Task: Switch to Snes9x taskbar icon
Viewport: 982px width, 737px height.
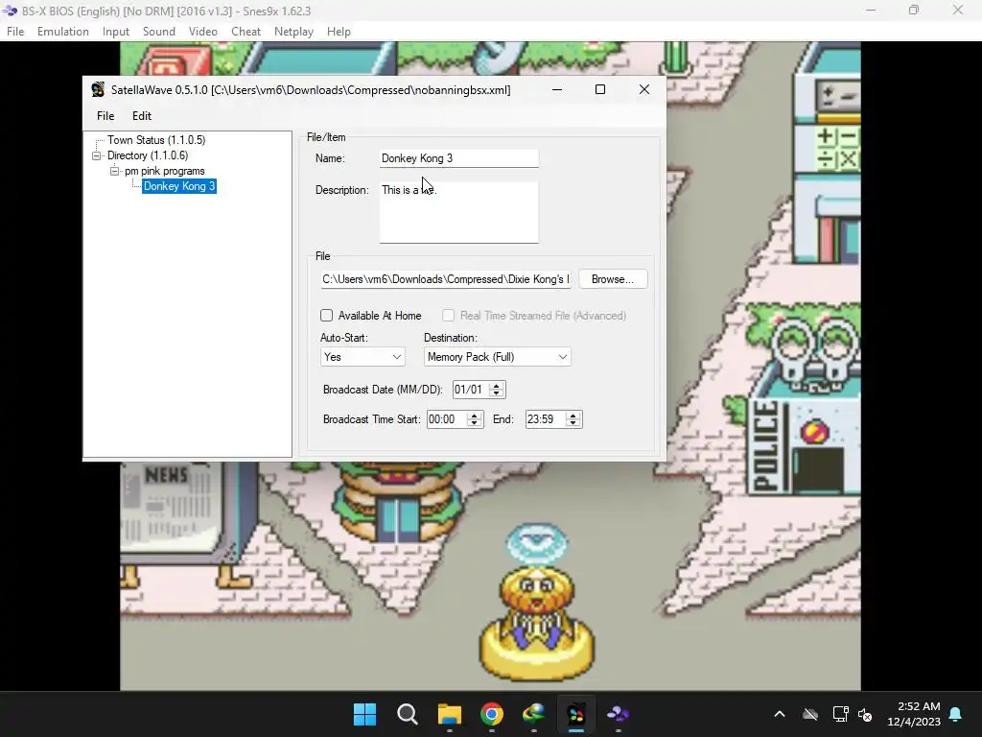Action: 619,714
